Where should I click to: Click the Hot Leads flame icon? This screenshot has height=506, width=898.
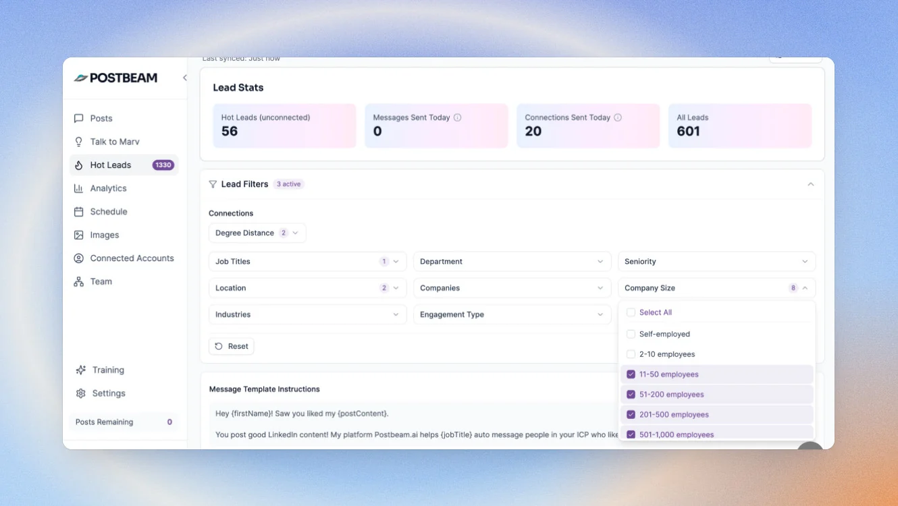pyautogui.click(x=79, y=165)
